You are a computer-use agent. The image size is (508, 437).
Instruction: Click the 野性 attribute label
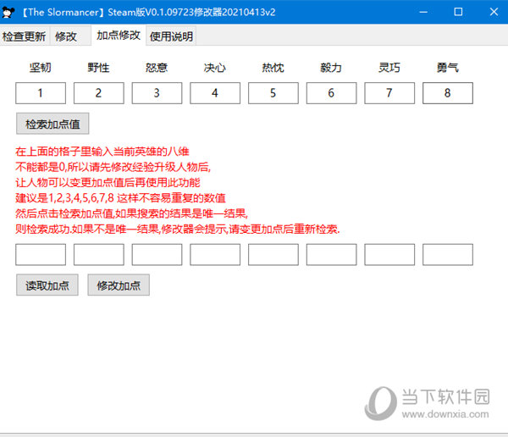pyautogui.click(x=98, y=68)
